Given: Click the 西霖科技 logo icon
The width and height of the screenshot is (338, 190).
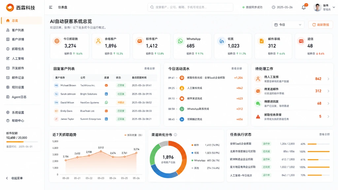Looking at the screenshot, I should (10, 8).
